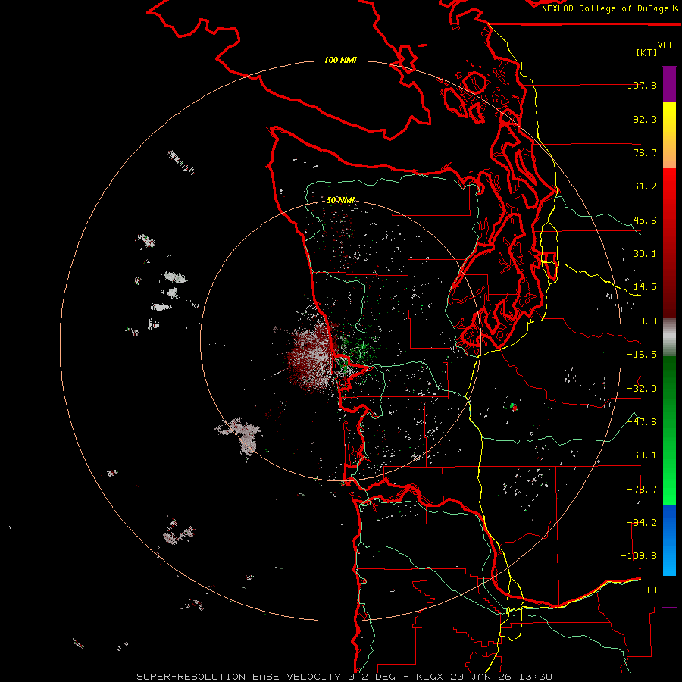The height and width of the screenshot is (682, 682).
Task: Click the -63.1 velocity scale value
Action: point(642,455)
